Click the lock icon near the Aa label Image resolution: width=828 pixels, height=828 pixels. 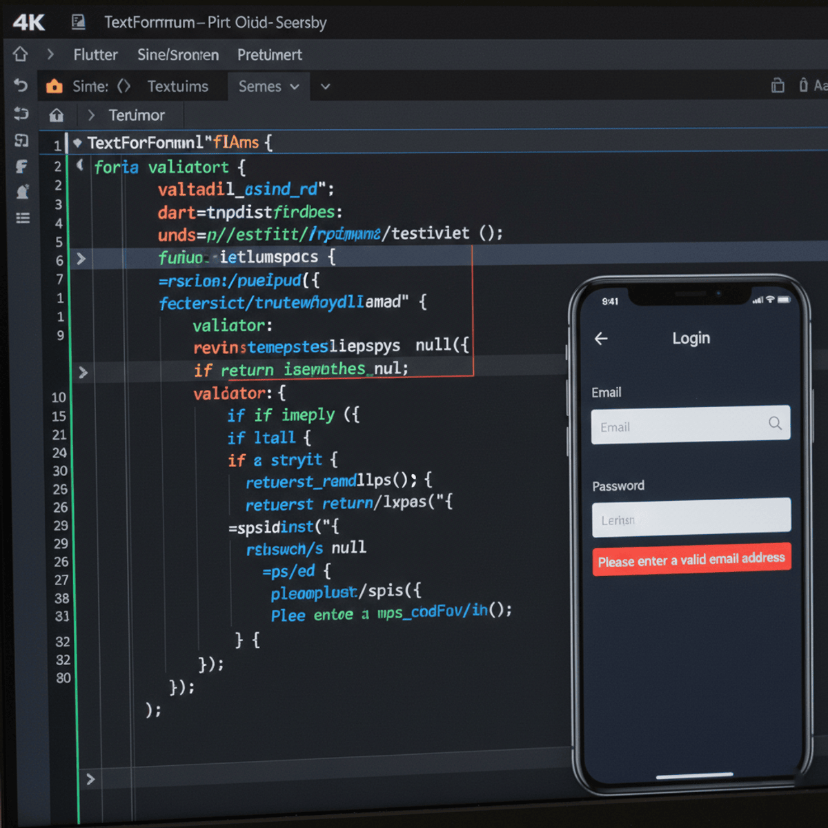coord(802,85)
